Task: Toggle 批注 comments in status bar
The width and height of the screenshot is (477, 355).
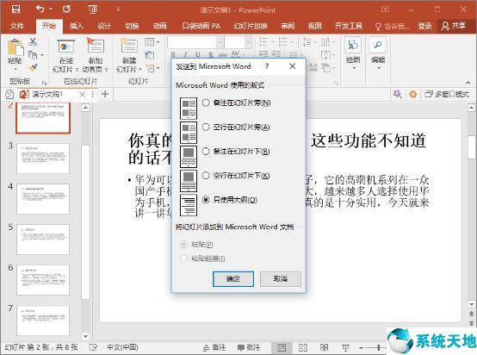Action: click(x=249, y=347)
